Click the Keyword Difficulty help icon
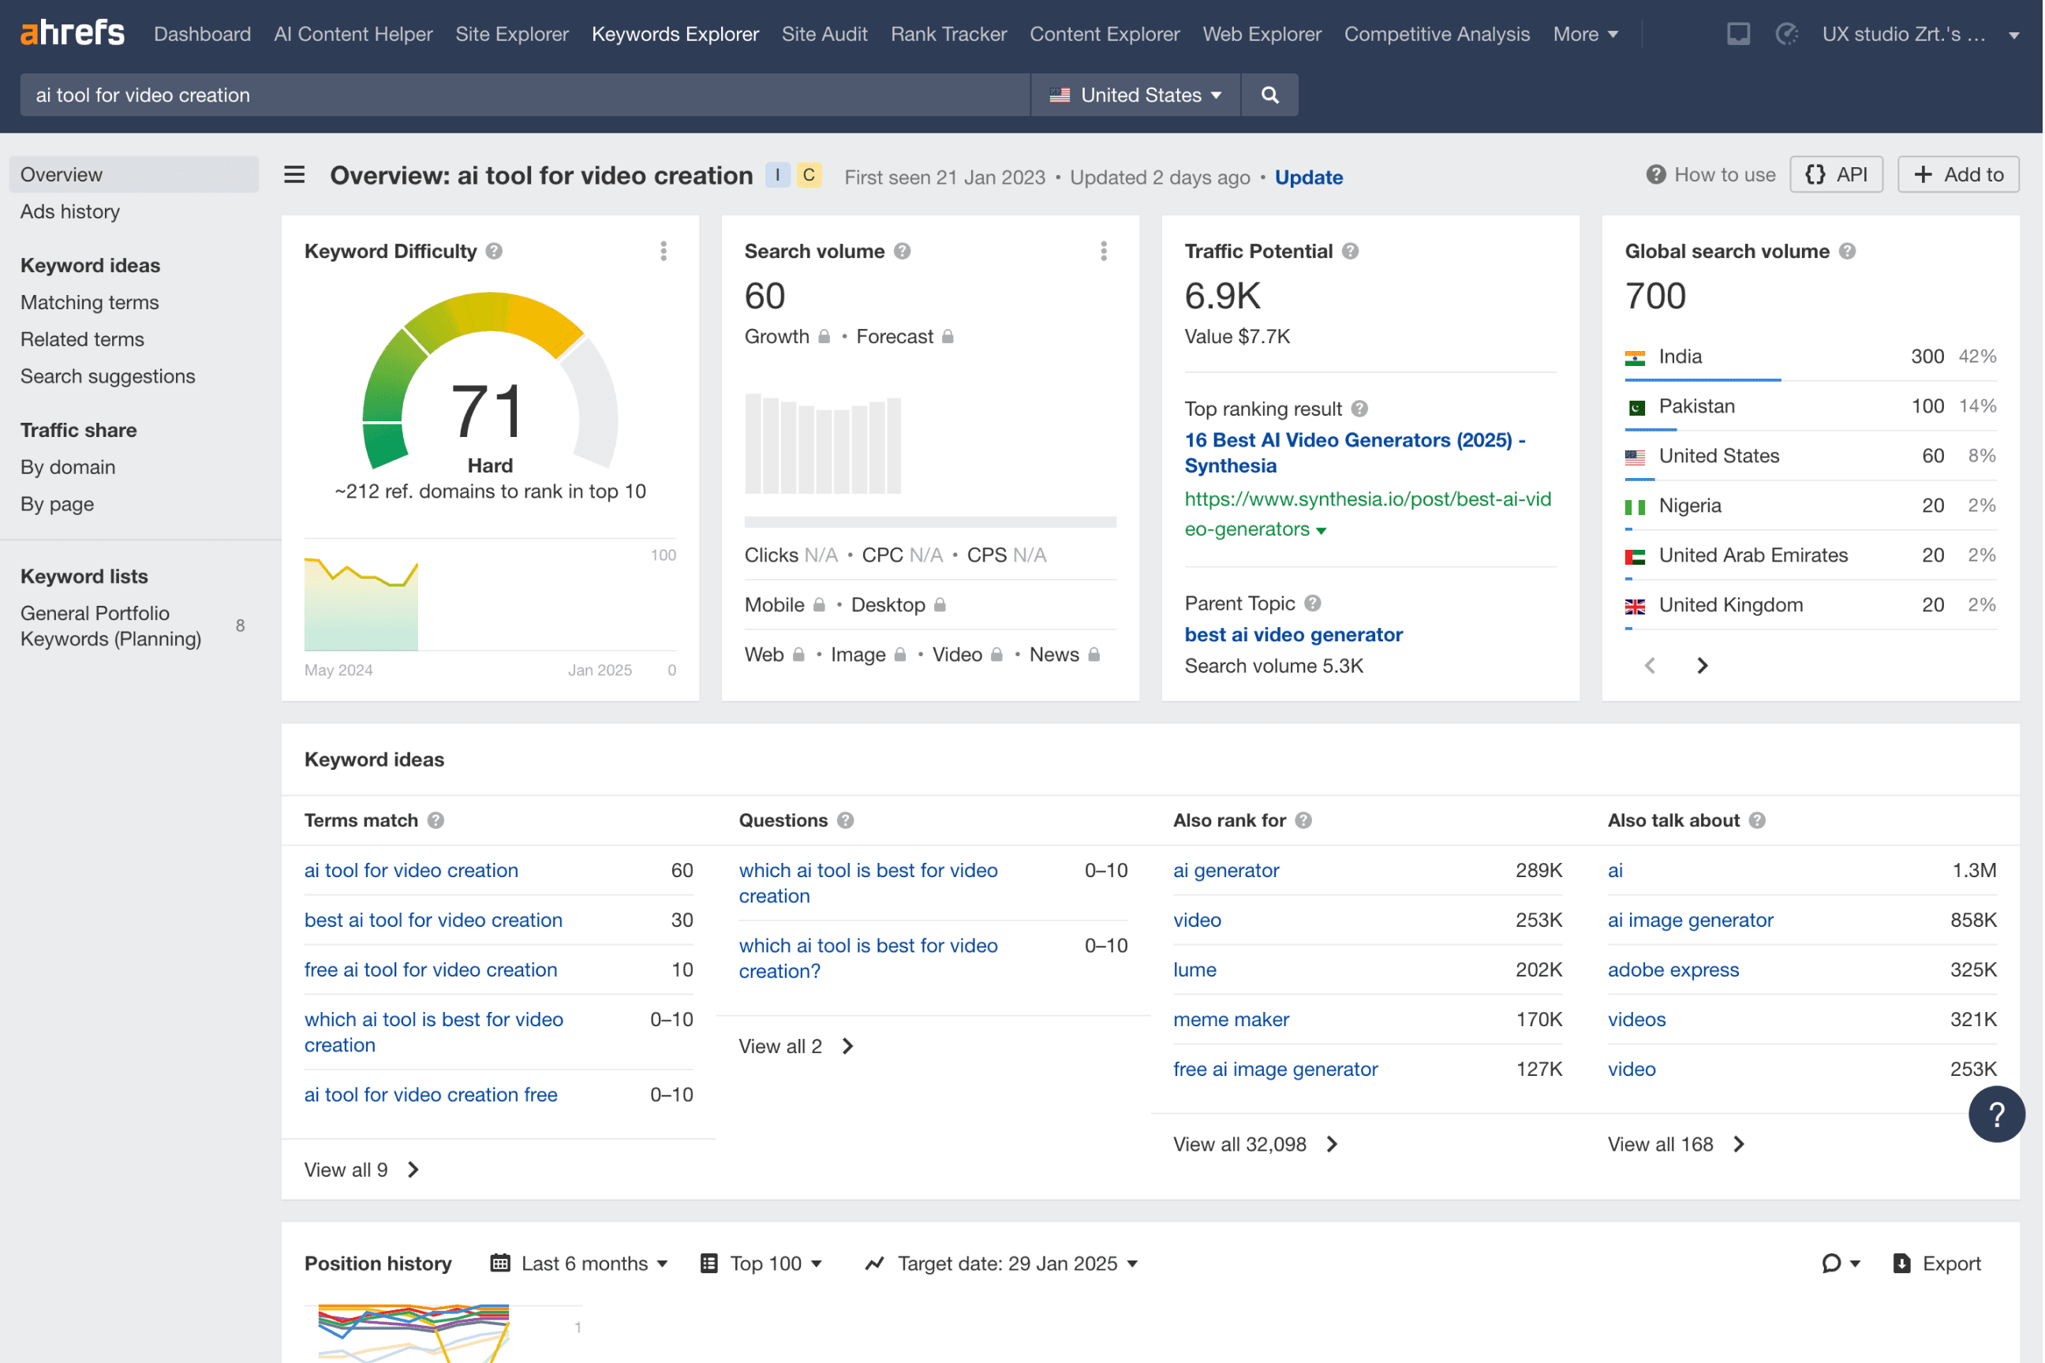The height and width of the screenshot is (1363, 2045). (x=494, y=251)
